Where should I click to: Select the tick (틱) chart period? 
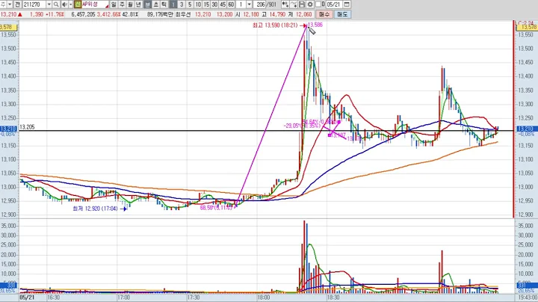click(x=164, y=4)
